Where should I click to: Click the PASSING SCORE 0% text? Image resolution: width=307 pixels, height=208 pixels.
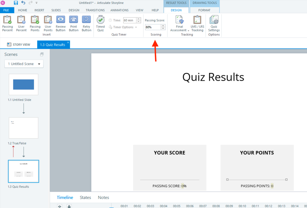pos(170,186)
